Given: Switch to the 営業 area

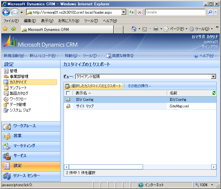Looking at the screenshot, I should click(x=31, y=136).
